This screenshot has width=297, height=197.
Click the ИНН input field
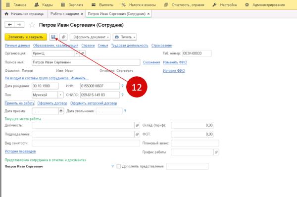[x=100, y=86]
